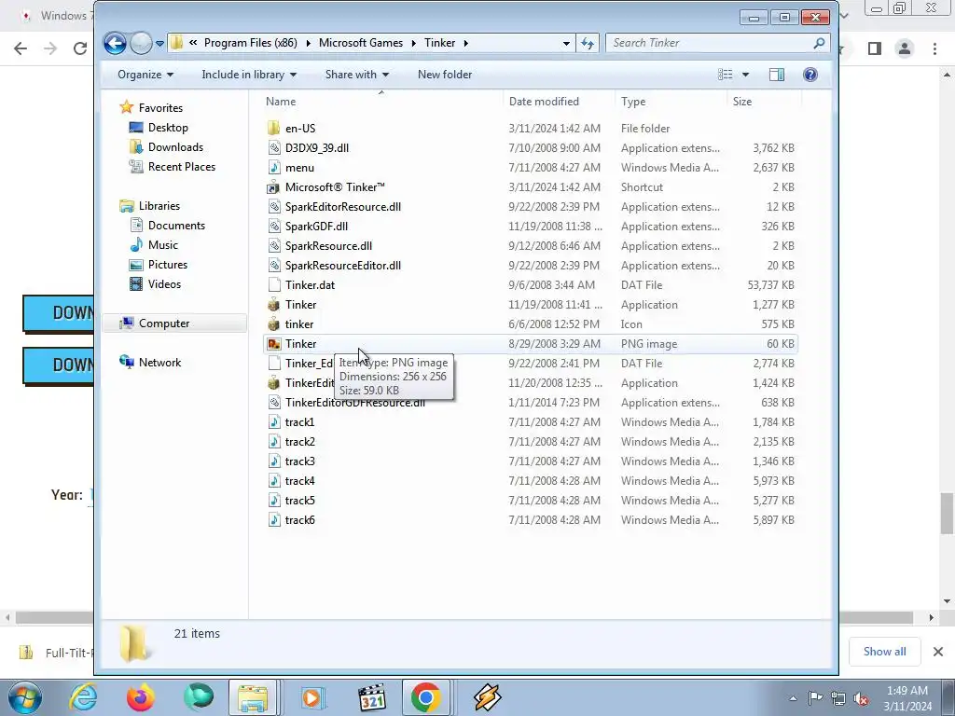The width and height of the screenshot is (955, 716).
Task: Click the Back navigation arrow in Explorer
Action: 115,43
